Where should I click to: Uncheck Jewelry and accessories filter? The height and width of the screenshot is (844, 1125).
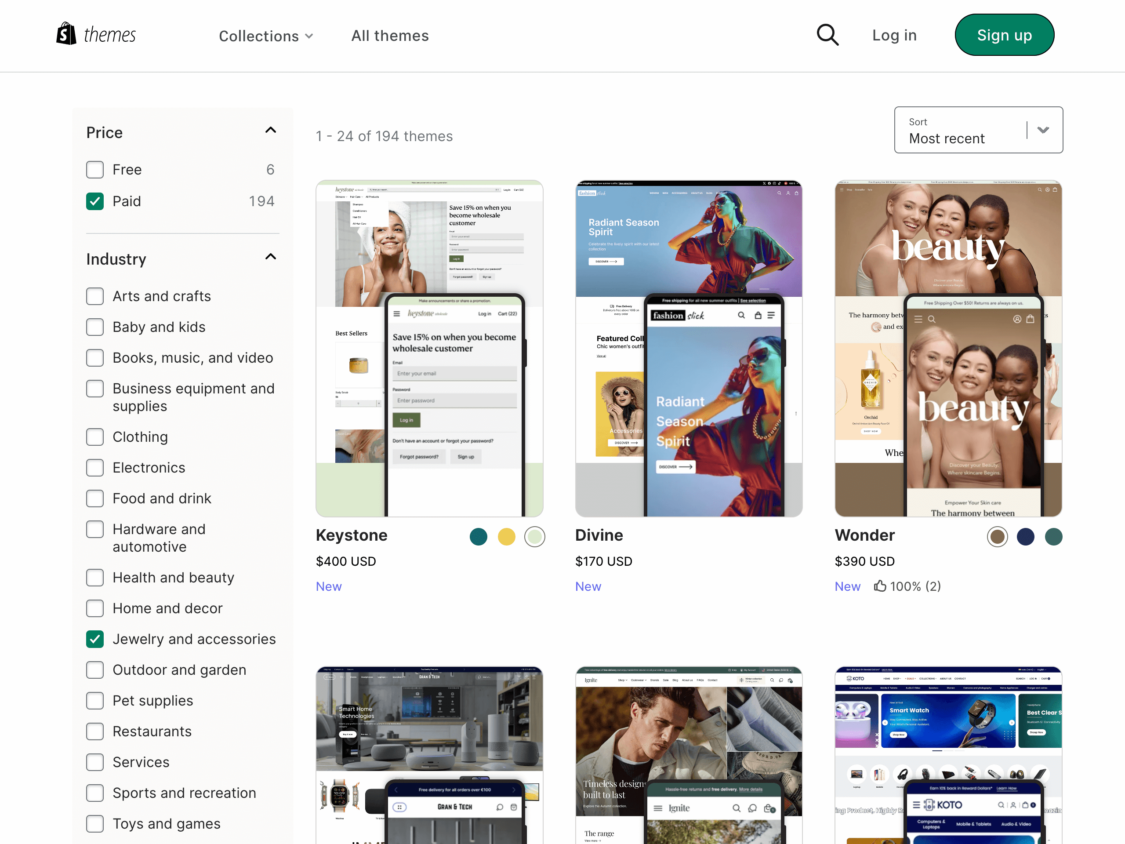click(95, 639)
